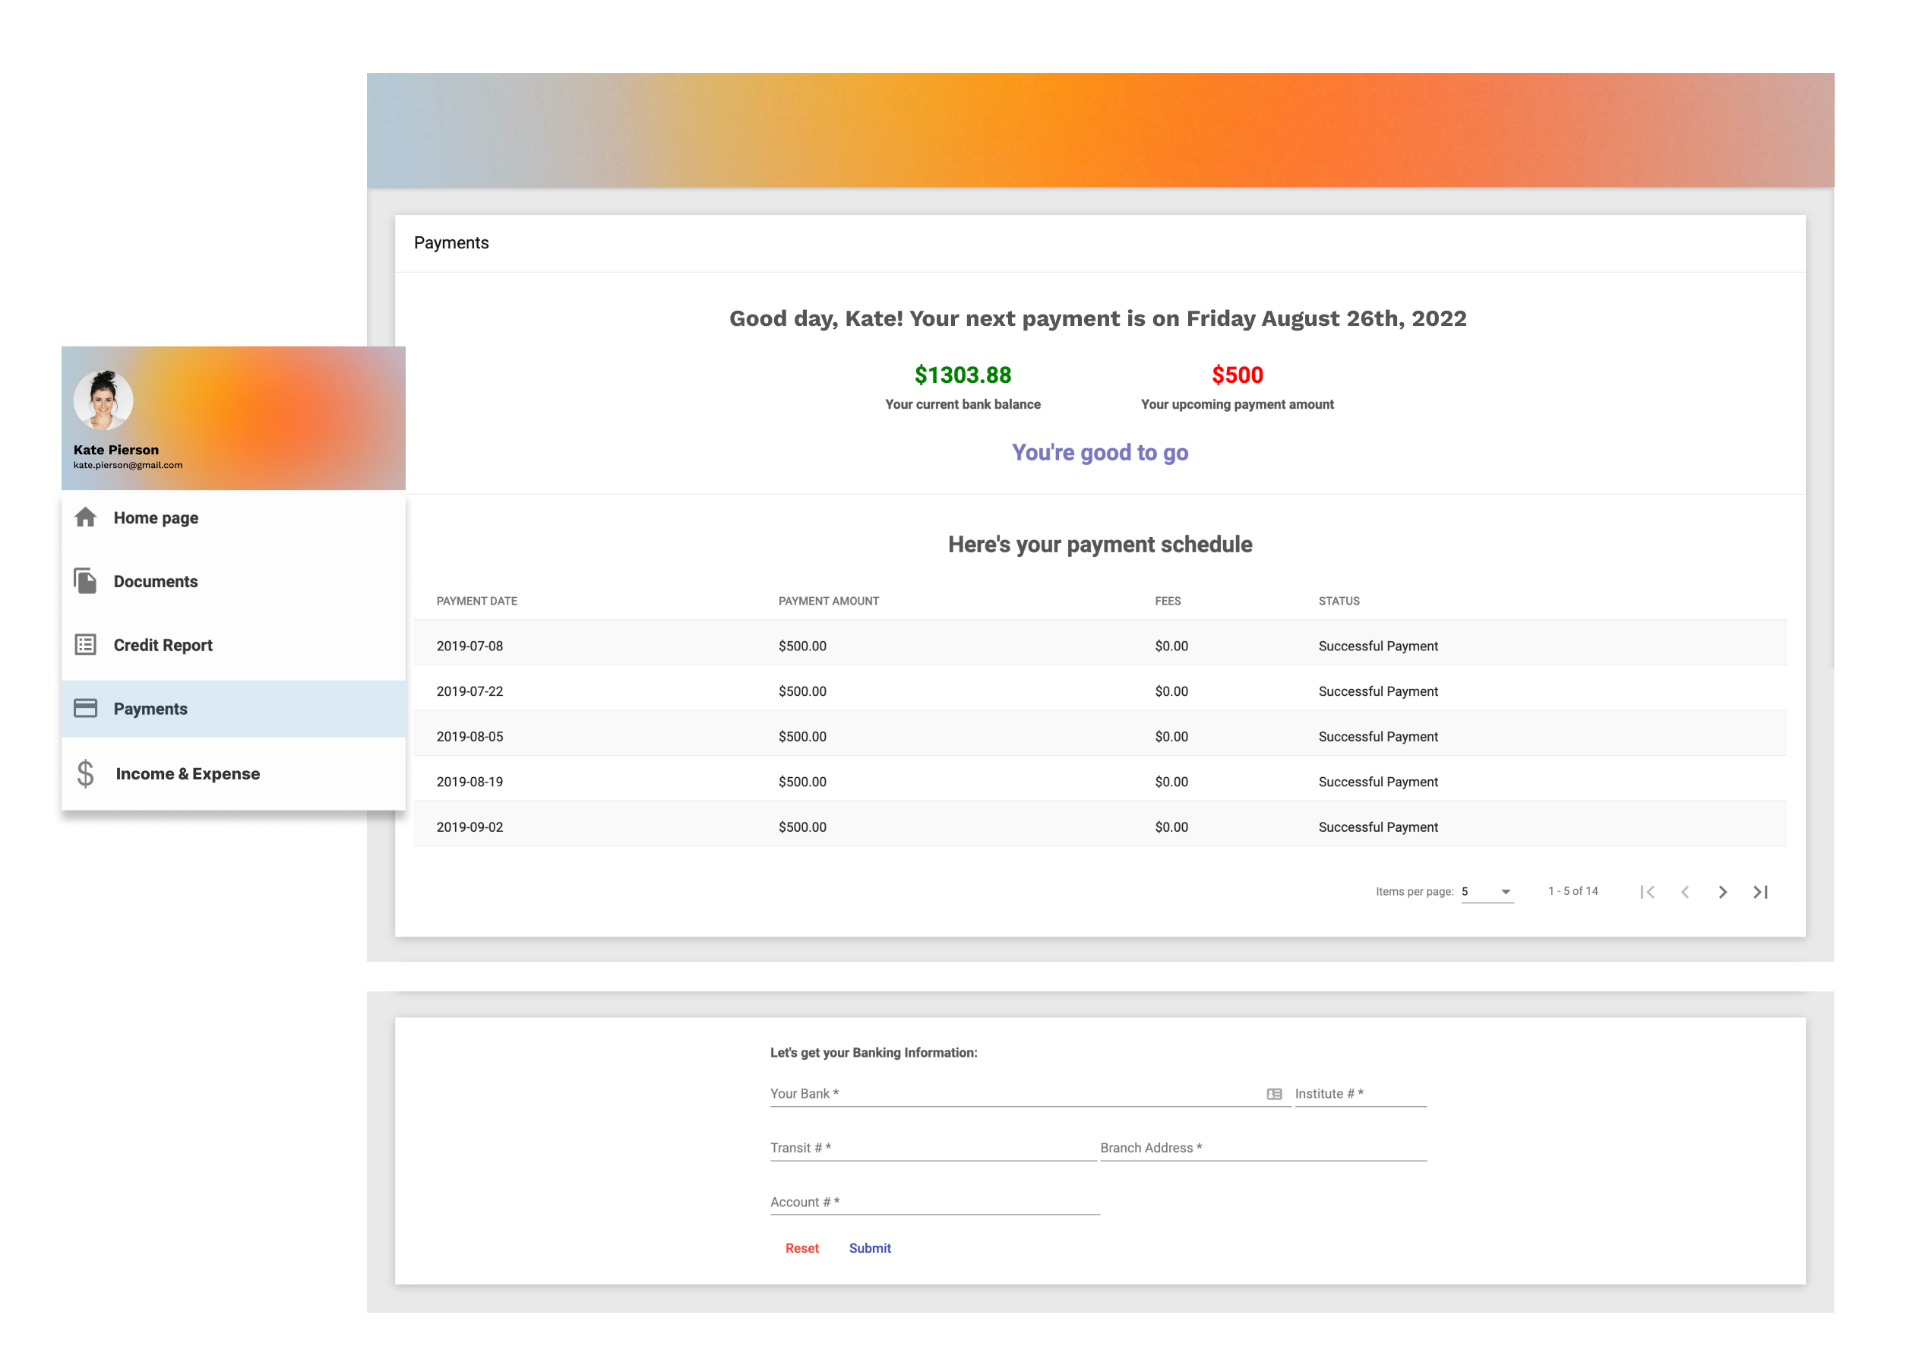Click the card icon in Your Bank field
The width and height of the screenshot is (1919, 1356).
pos(1274,1093)
